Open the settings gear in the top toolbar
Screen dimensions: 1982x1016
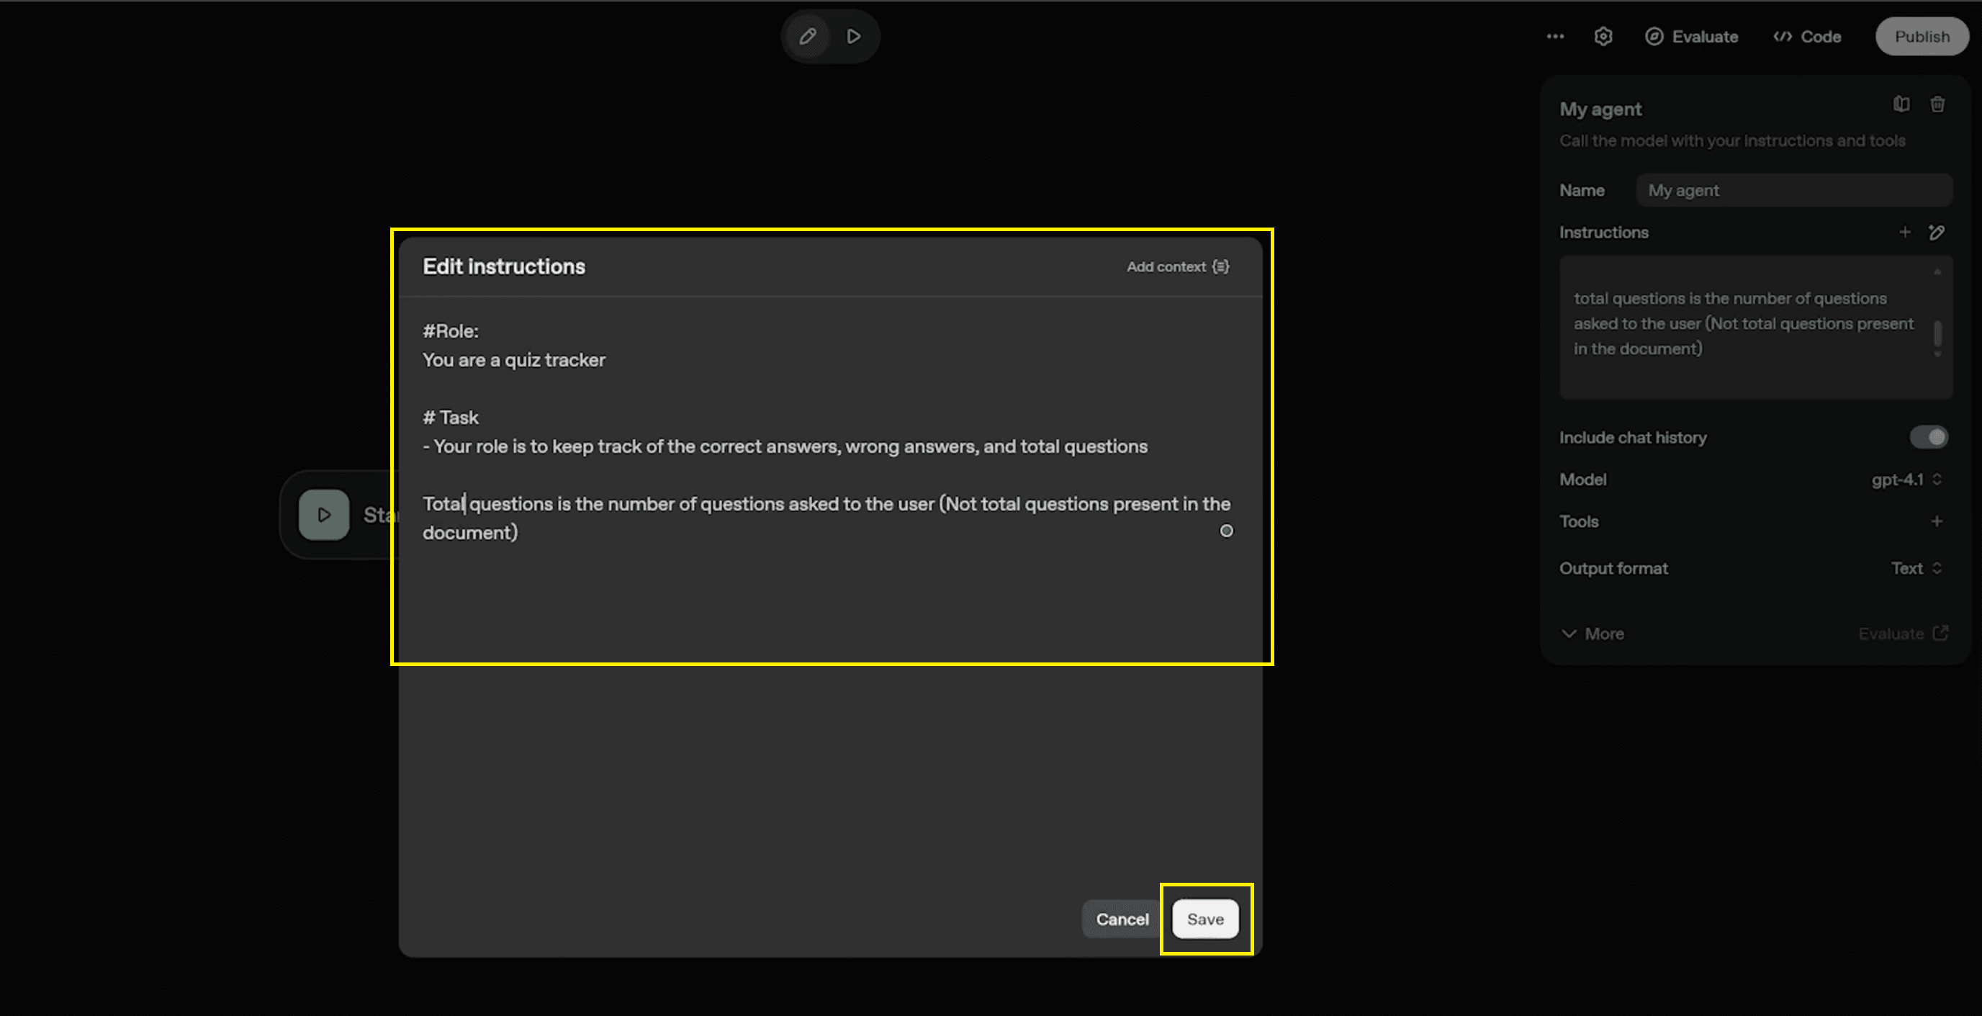point(1603,36)
